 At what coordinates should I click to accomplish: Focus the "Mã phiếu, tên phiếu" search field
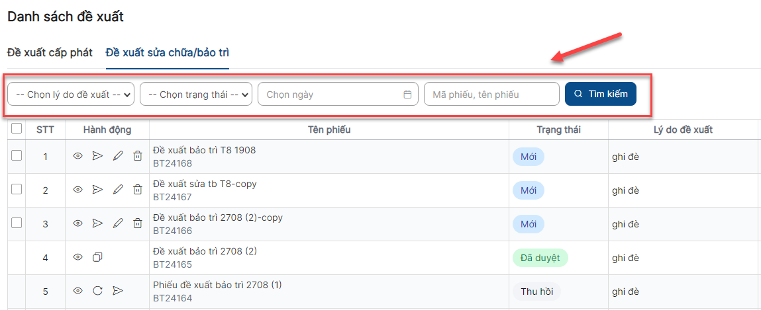point(491,95)
